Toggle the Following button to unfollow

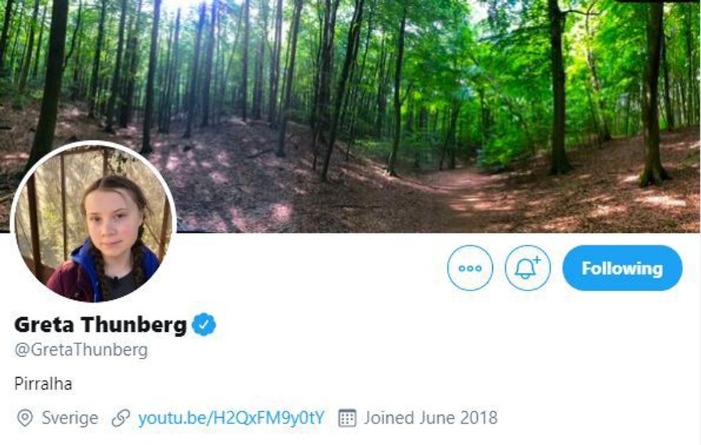tap(622, 268)
